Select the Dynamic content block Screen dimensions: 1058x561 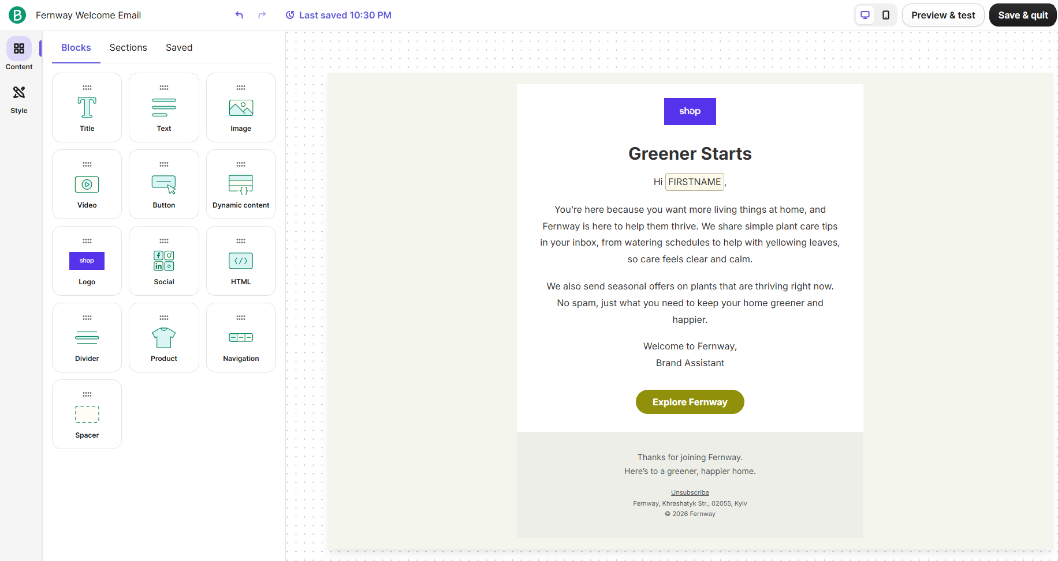coord(241,185)
